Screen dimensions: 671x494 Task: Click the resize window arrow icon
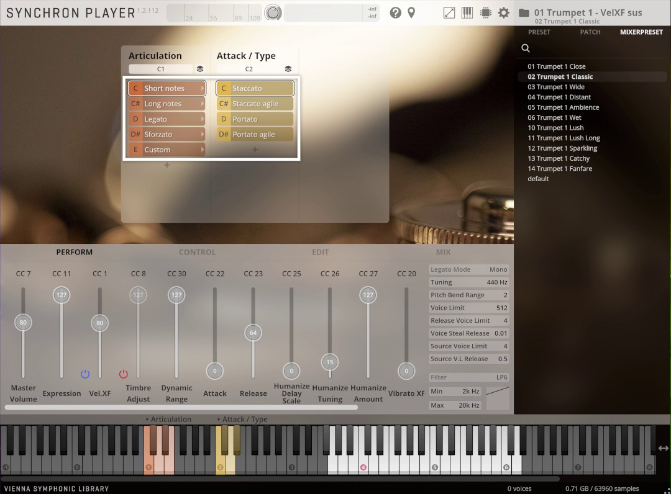tap(449, 13)
